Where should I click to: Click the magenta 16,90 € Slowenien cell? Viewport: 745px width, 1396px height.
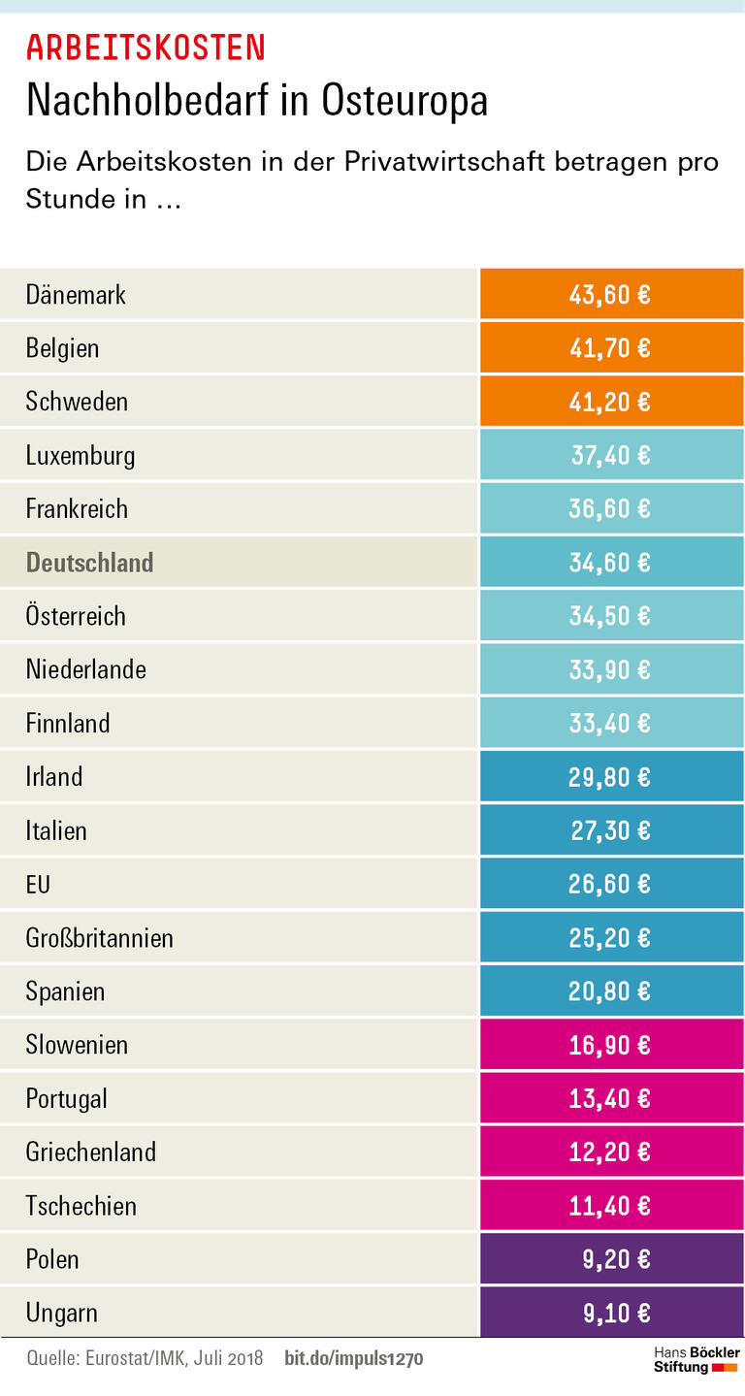click(611, 1045)
